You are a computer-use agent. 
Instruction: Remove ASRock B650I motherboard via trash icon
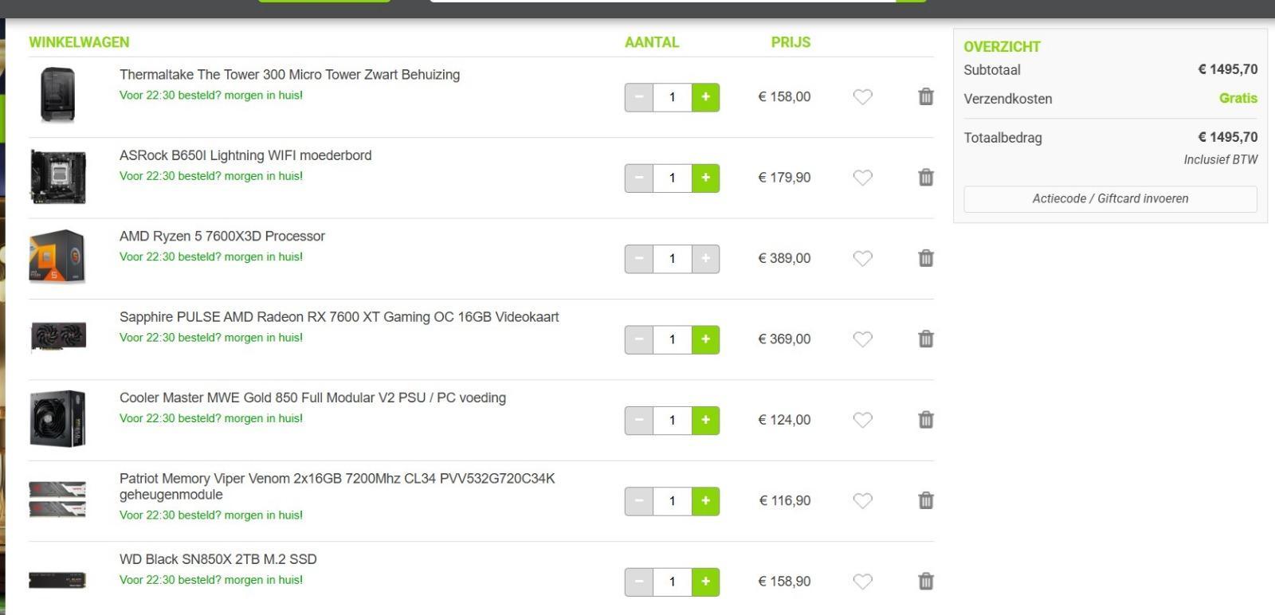[925, 177]
